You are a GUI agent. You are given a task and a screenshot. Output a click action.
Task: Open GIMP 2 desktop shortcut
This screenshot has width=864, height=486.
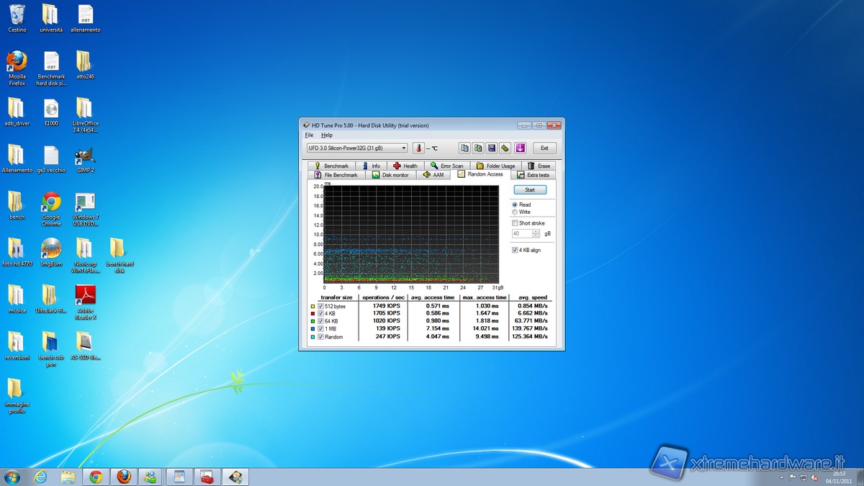(86, 158)
